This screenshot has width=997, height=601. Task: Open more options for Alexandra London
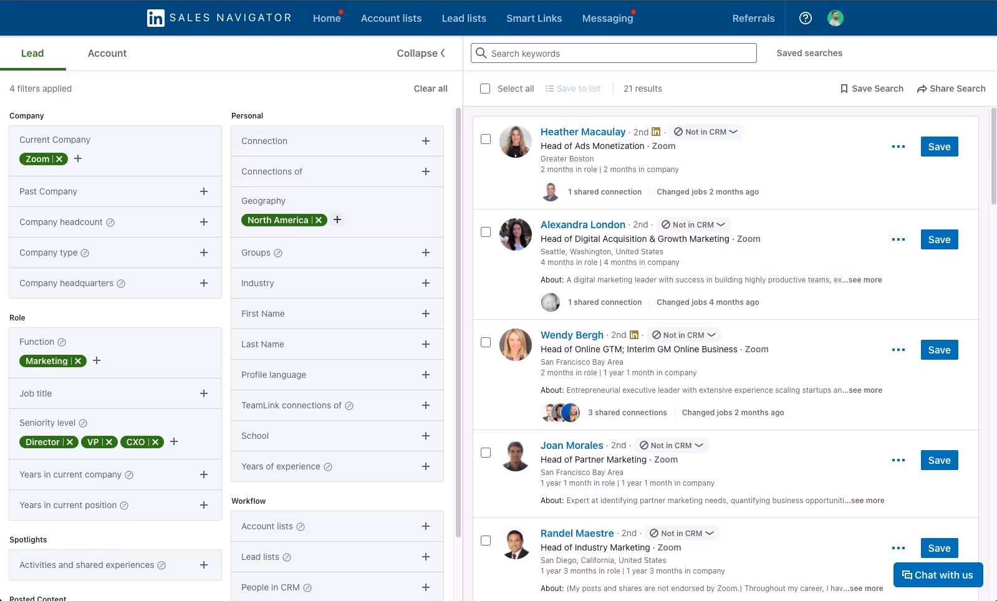(898, 239)
